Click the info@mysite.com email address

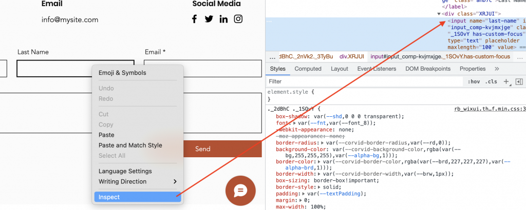(x=70, y=20)
